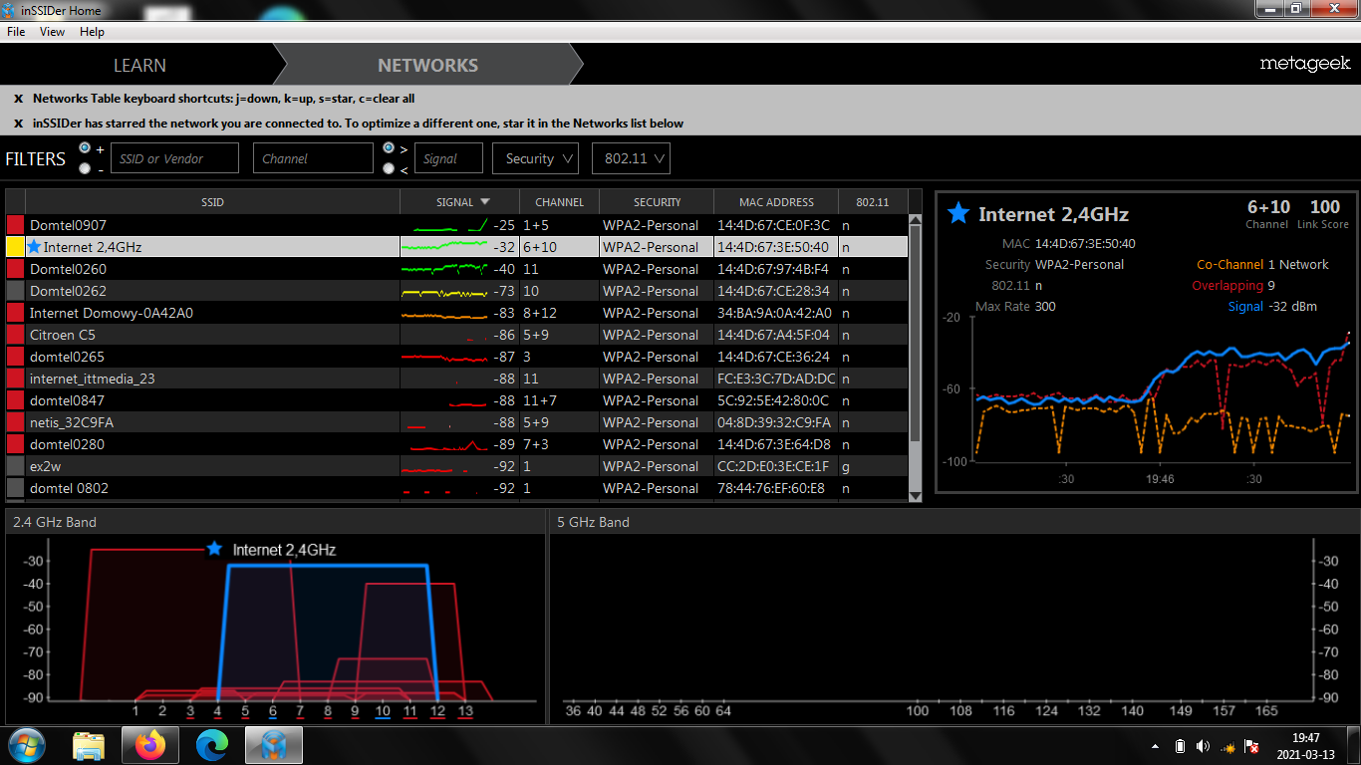Image resolution: width=1361 pixels, height=765 pixels.
Task: Select the minus exclude filter radio button
Action: (85, 168)
